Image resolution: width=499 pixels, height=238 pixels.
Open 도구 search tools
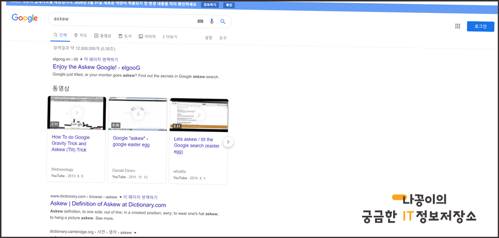(x=223, y=38)
